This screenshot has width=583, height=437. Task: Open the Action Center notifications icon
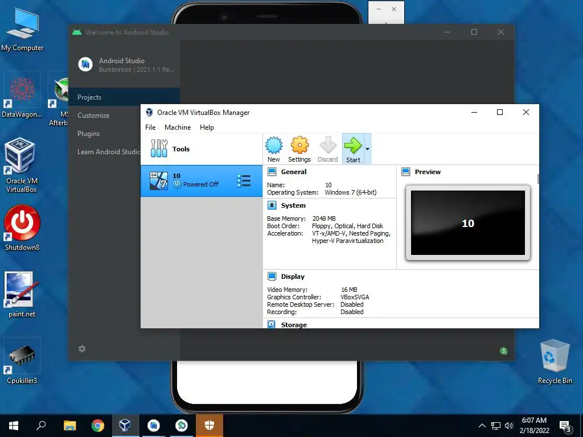[565, 426]
